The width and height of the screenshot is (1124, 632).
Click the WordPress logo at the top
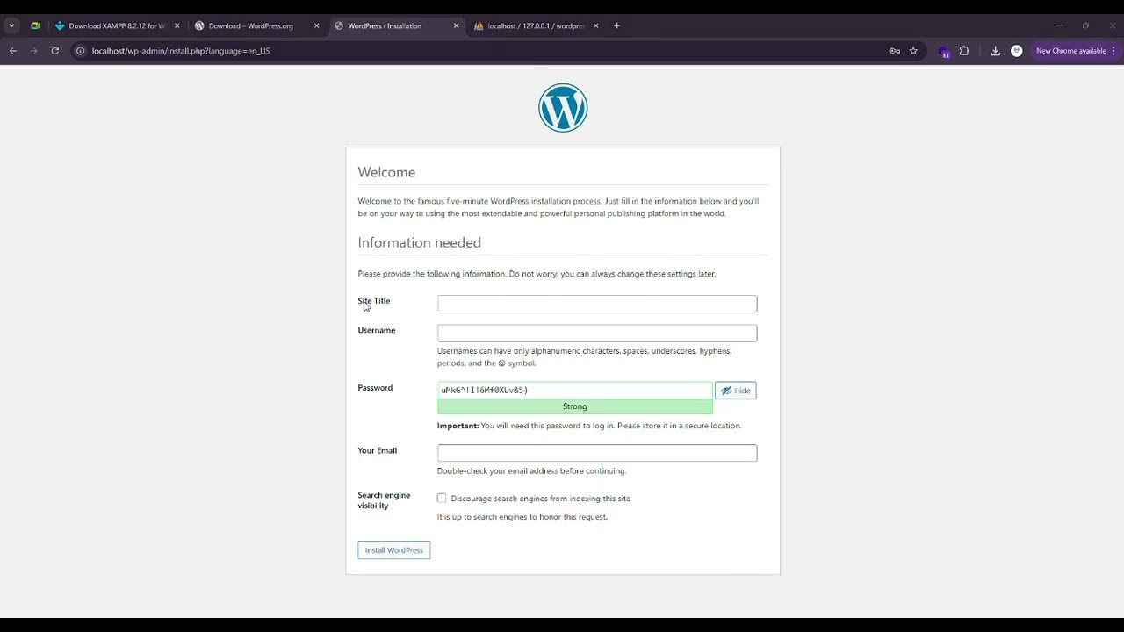click(563, 108)
